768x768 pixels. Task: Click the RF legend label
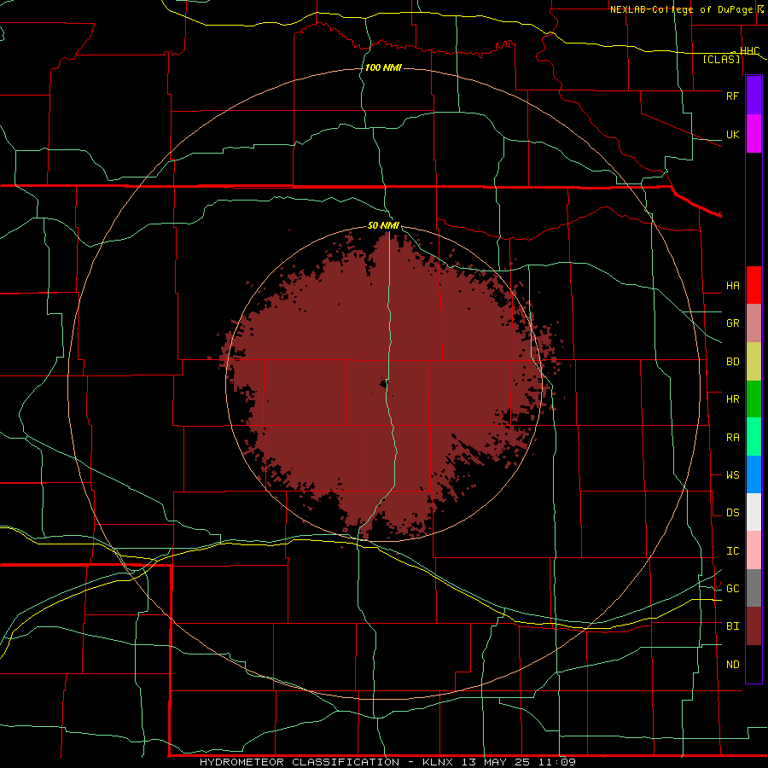click(x=733, y=96)
